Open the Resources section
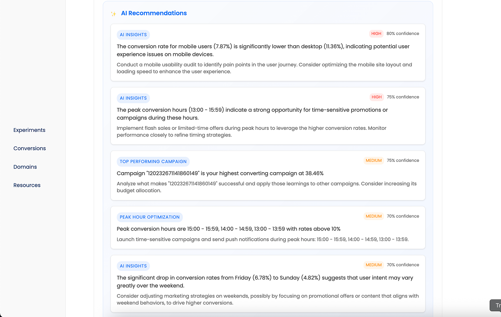Screen dimensions: 501x317 [x=27, y=185]
